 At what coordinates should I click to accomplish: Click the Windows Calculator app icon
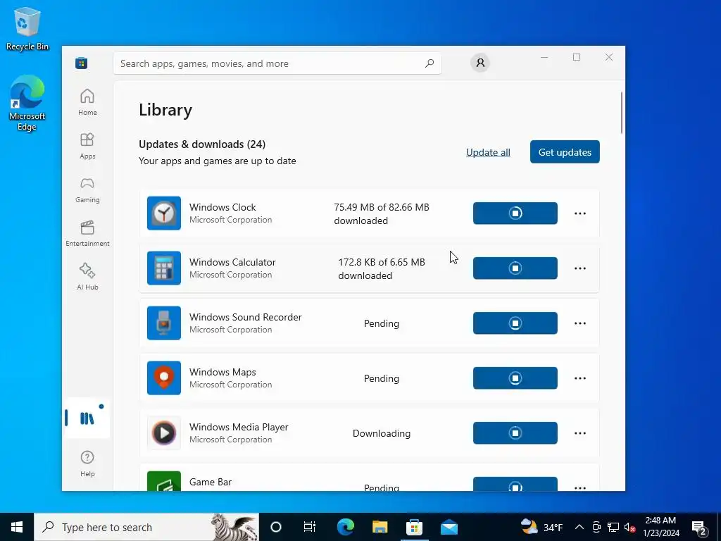click(x=163, y=268)
